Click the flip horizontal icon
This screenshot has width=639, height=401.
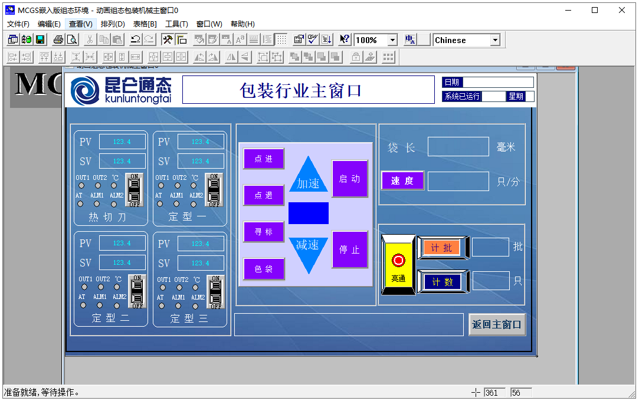(x=231, y=57)
